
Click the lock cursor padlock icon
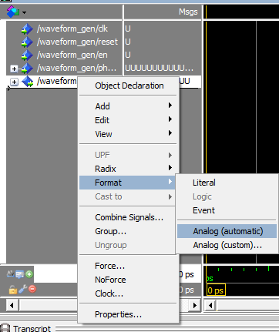(x=12, y=290)
